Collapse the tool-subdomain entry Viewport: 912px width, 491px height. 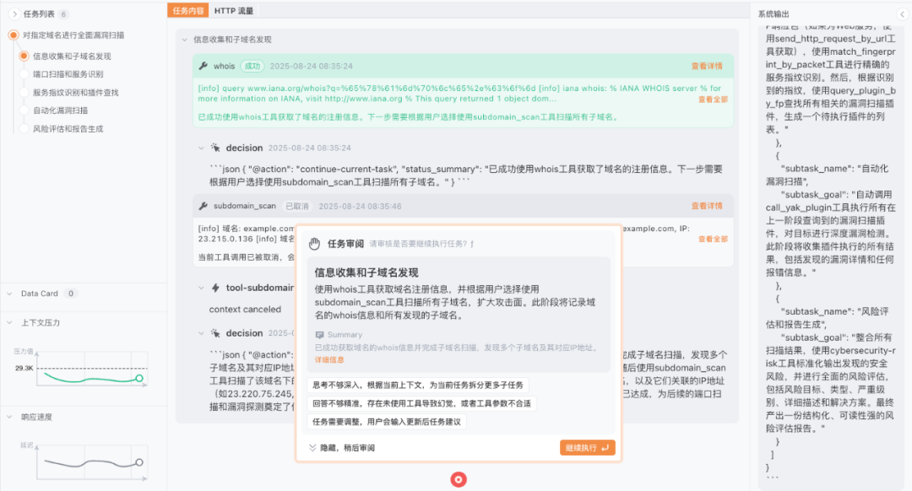pyautogui.click(x=201, y=288)
